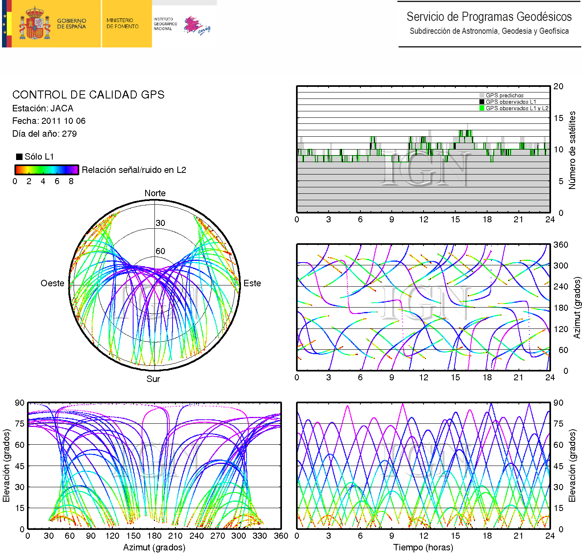Click the pink CNIG logo
This screenshot has height=554, width=582.
[196, 25]
